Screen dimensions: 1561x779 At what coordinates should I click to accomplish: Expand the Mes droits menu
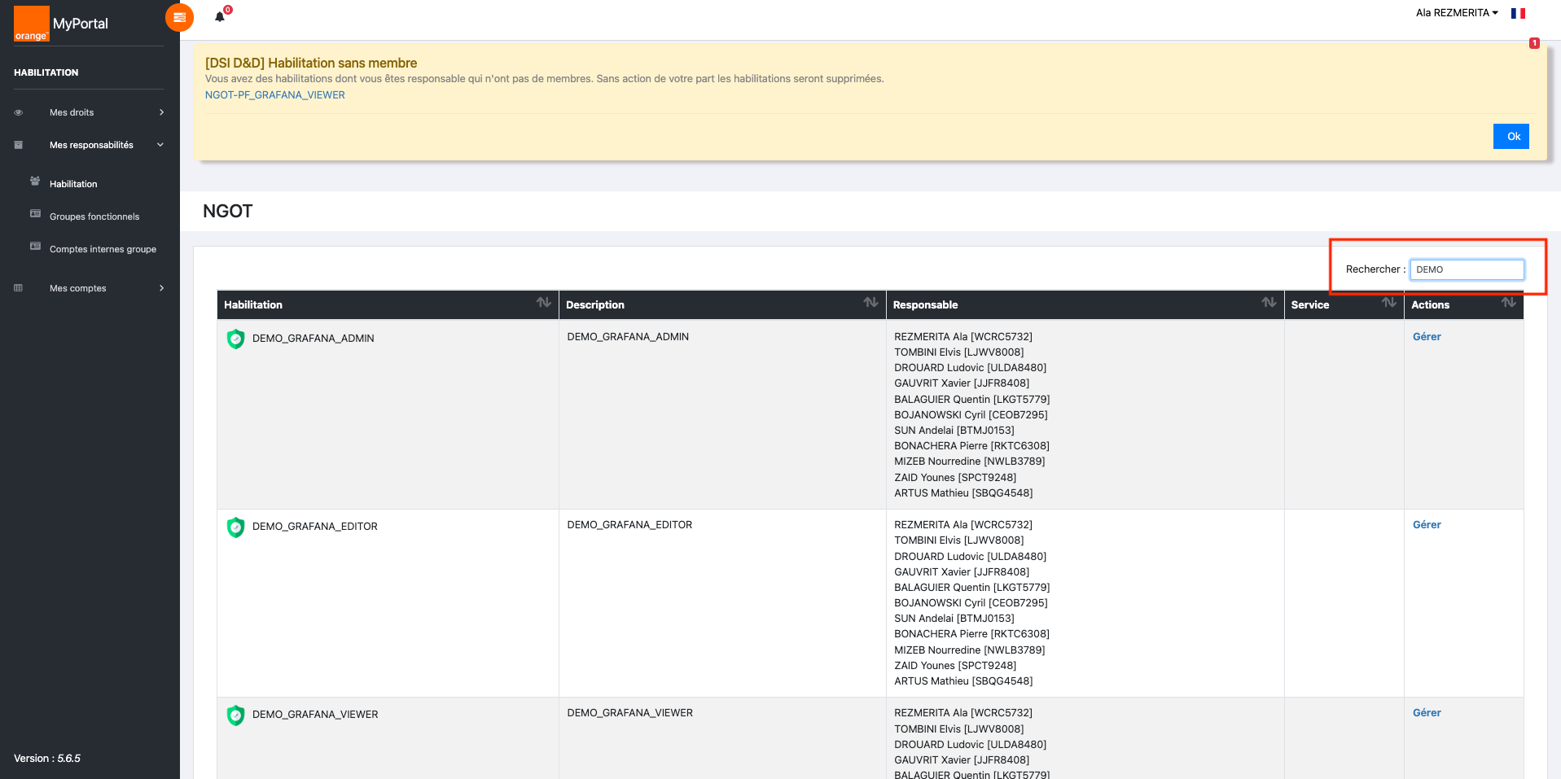coord(90,112)
